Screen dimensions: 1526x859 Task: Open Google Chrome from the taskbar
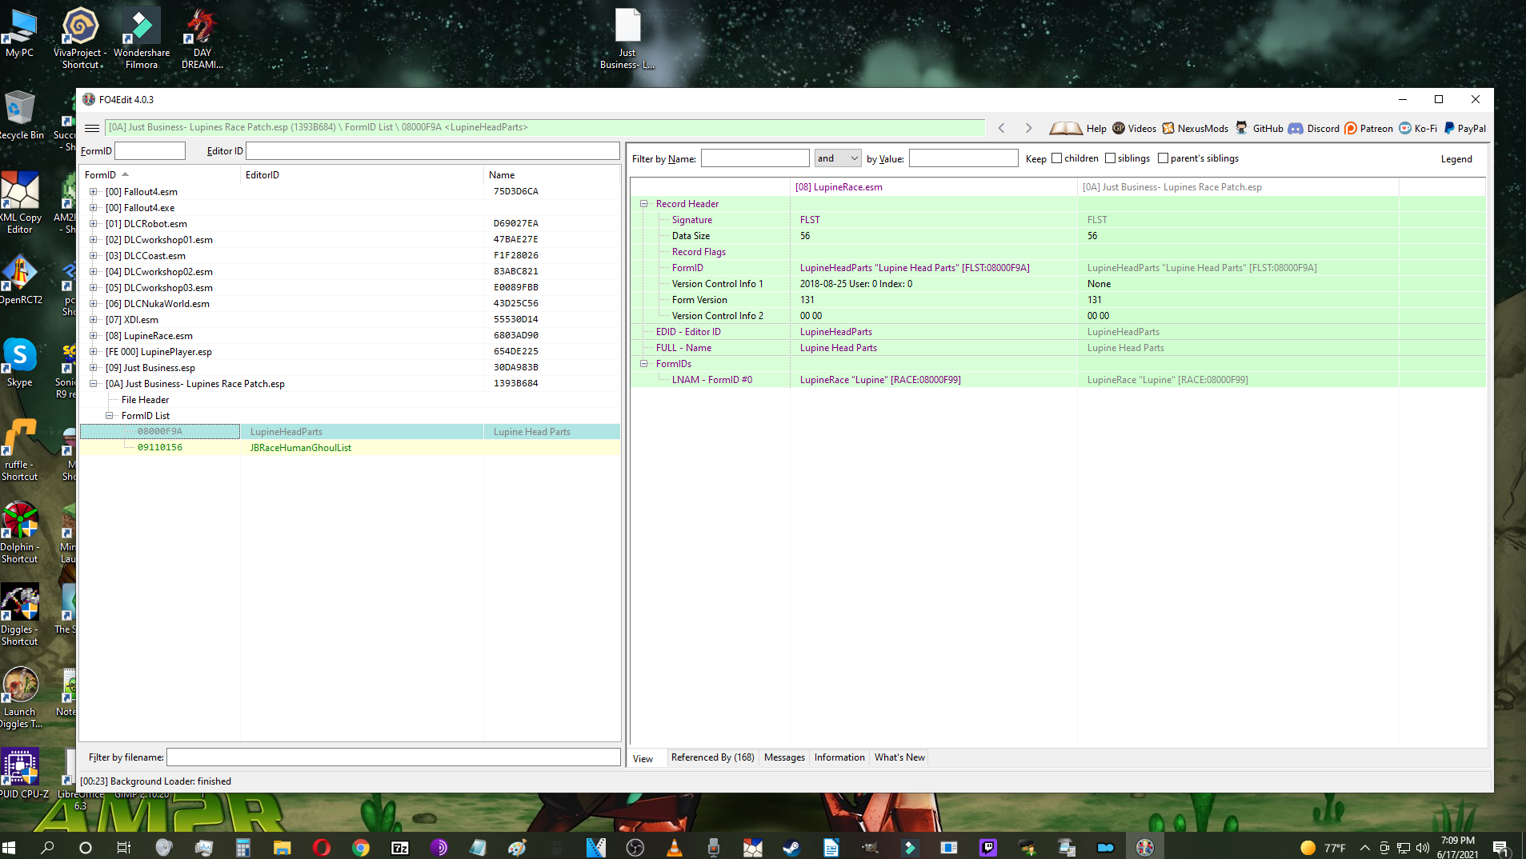point(361,847)
